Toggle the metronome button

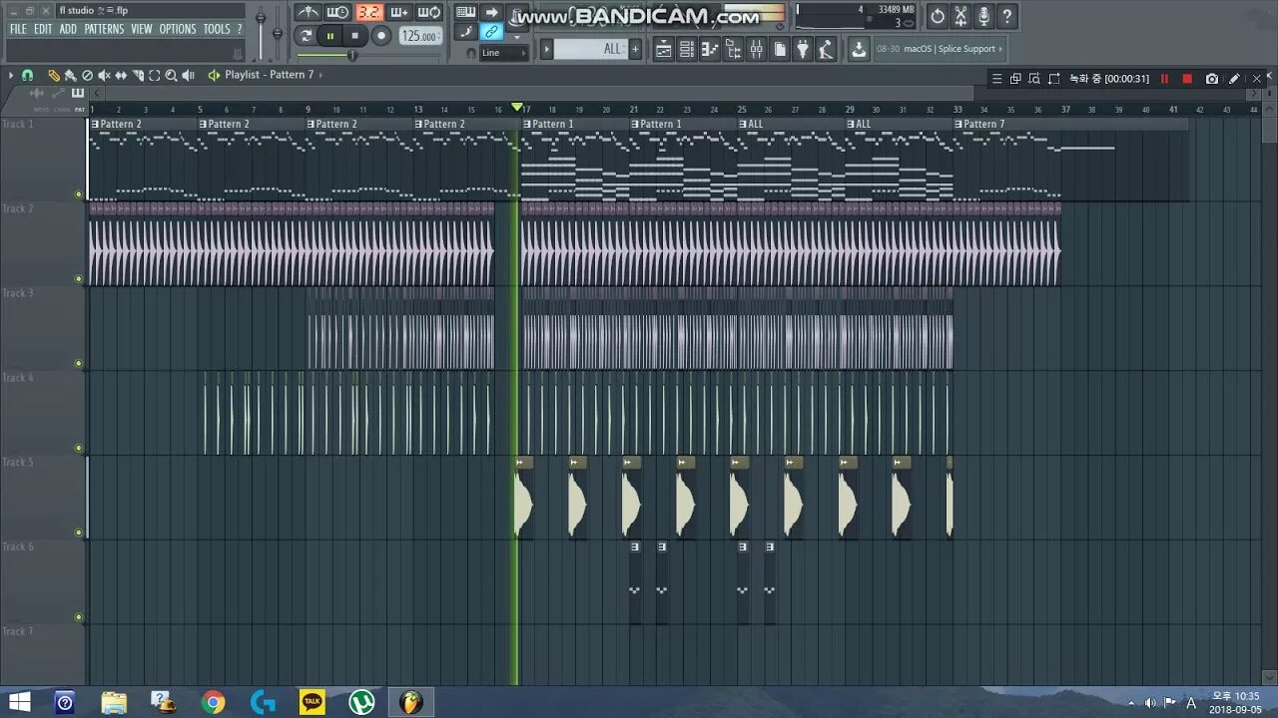click(309, 12)
